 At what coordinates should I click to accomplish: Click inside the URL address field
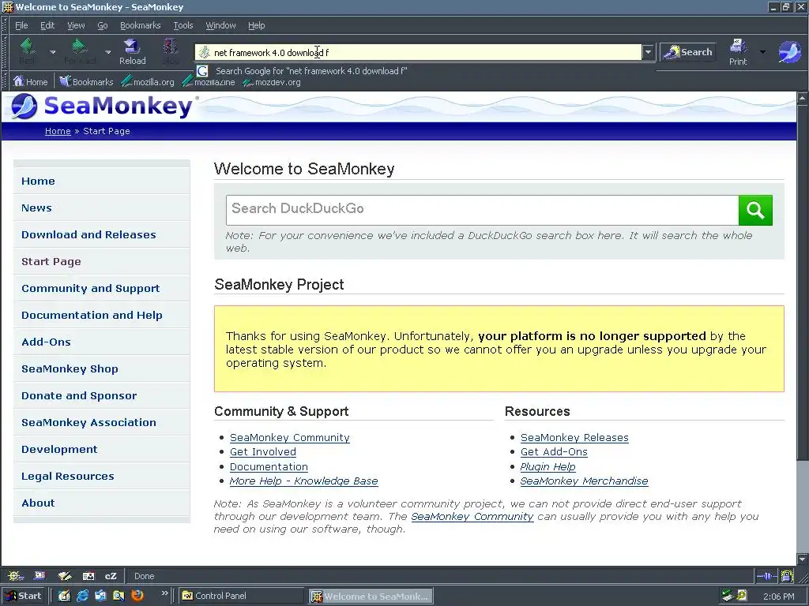[419, 52]
